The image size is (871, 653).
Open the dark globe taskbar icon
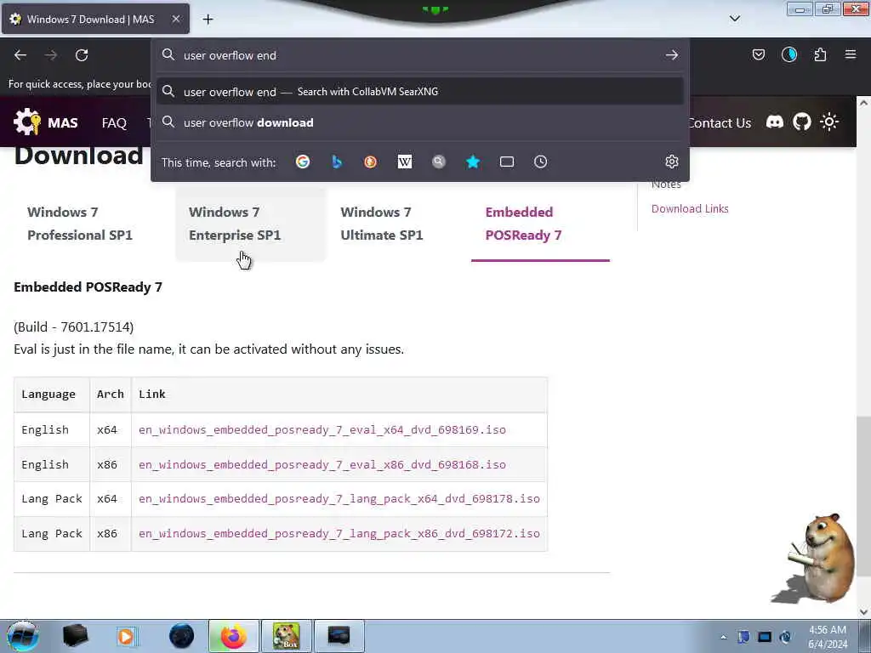click(x=182, y=636)
